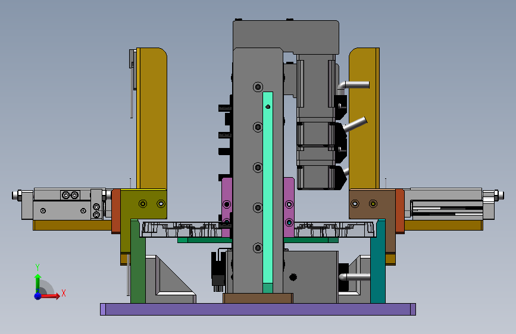Select the left orange-red plate beside the cylinder
This screenshot has width=516, height=334.
pos(116,211)
